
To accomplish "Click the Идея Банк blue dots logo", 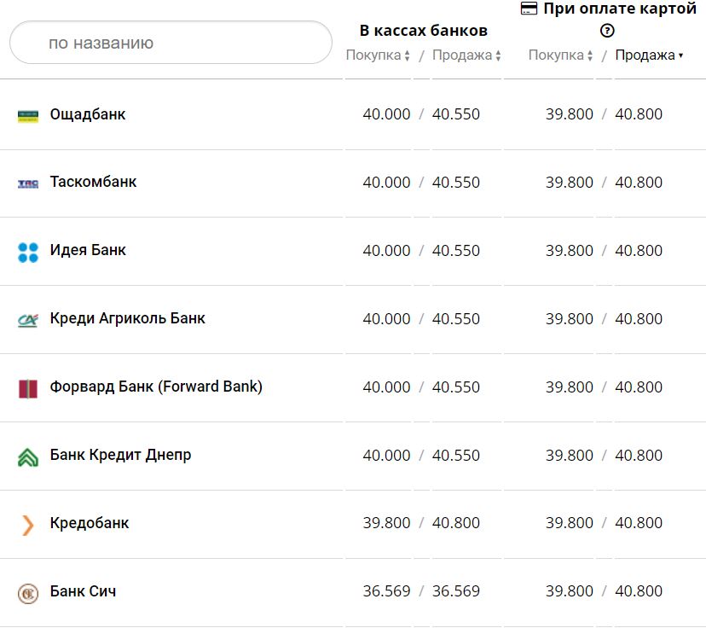I will [x=28, y=252].
